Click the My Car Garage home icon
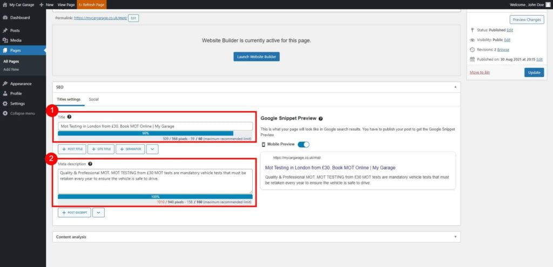The height and width of the screenshot is (267, 553). pos(4,4)
